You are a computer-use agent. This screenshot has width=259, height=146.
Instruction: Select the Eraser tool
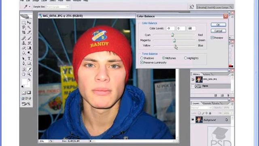(x=23, y=48)
